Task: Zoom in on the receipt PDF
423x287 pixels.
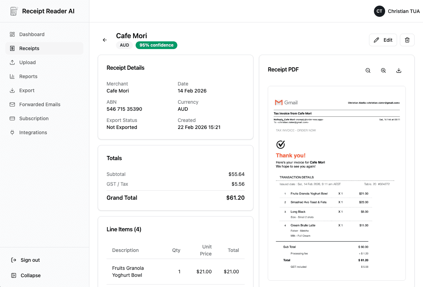Action: coord(383,70)
